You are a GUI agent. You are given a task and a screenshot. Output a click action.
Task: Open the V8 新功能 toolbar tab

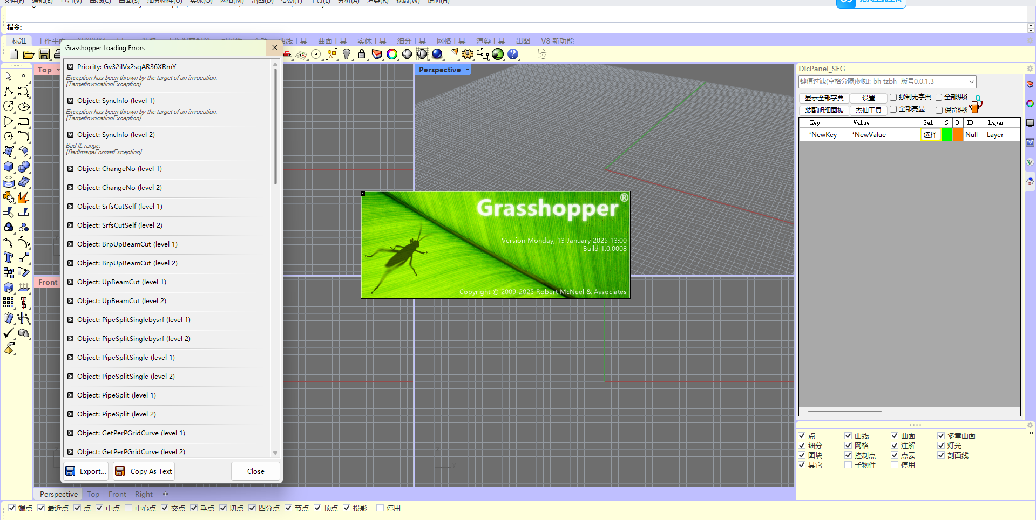[558, 41]
